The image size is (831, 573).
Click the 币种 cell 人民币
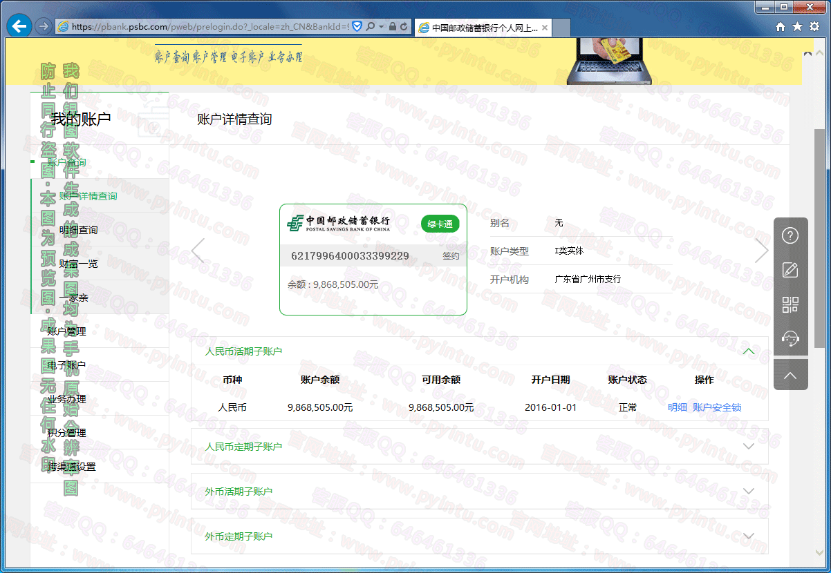point(232,407)
